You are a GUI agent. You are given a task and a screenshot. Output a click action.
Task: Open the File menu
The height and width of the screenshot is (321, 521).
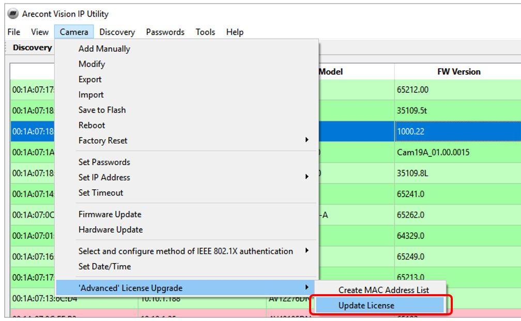13,32
